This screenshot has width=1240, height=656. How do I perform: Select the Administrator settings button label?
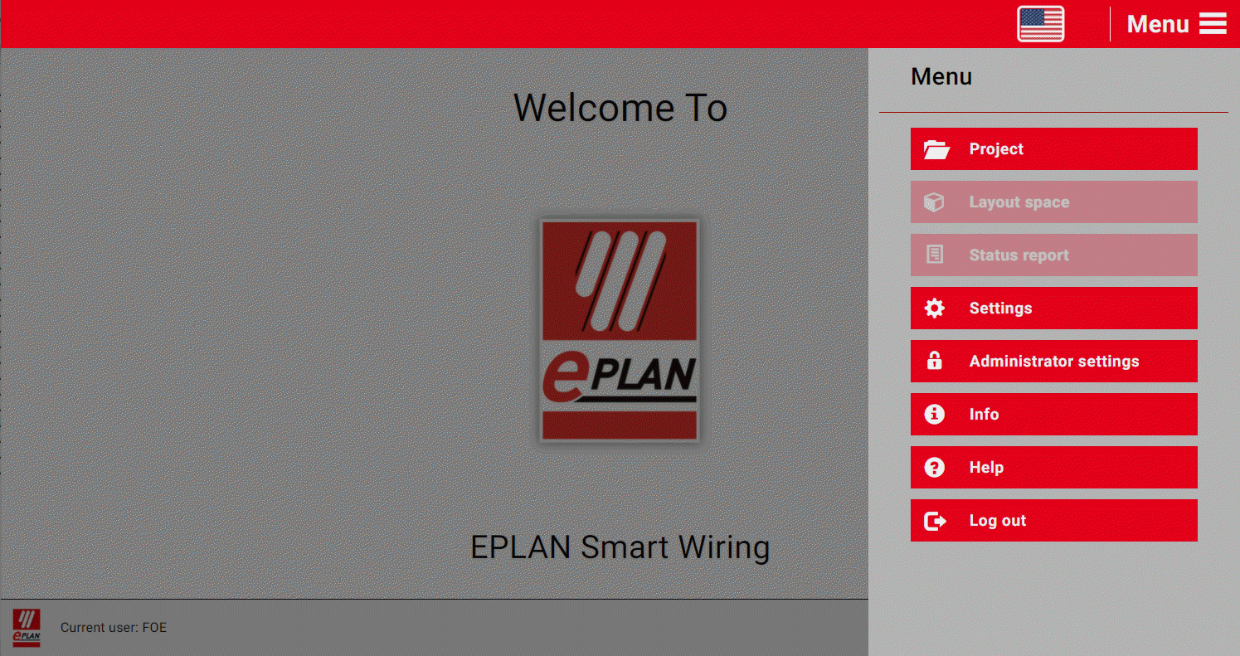pos(1053,362)
